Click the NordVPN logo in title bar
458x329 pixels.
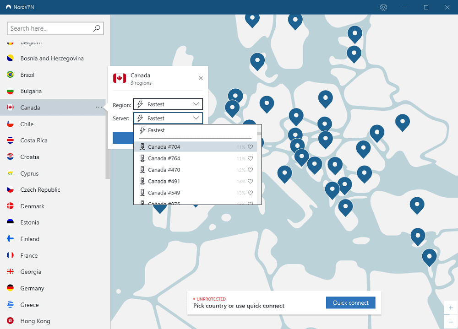8,7
